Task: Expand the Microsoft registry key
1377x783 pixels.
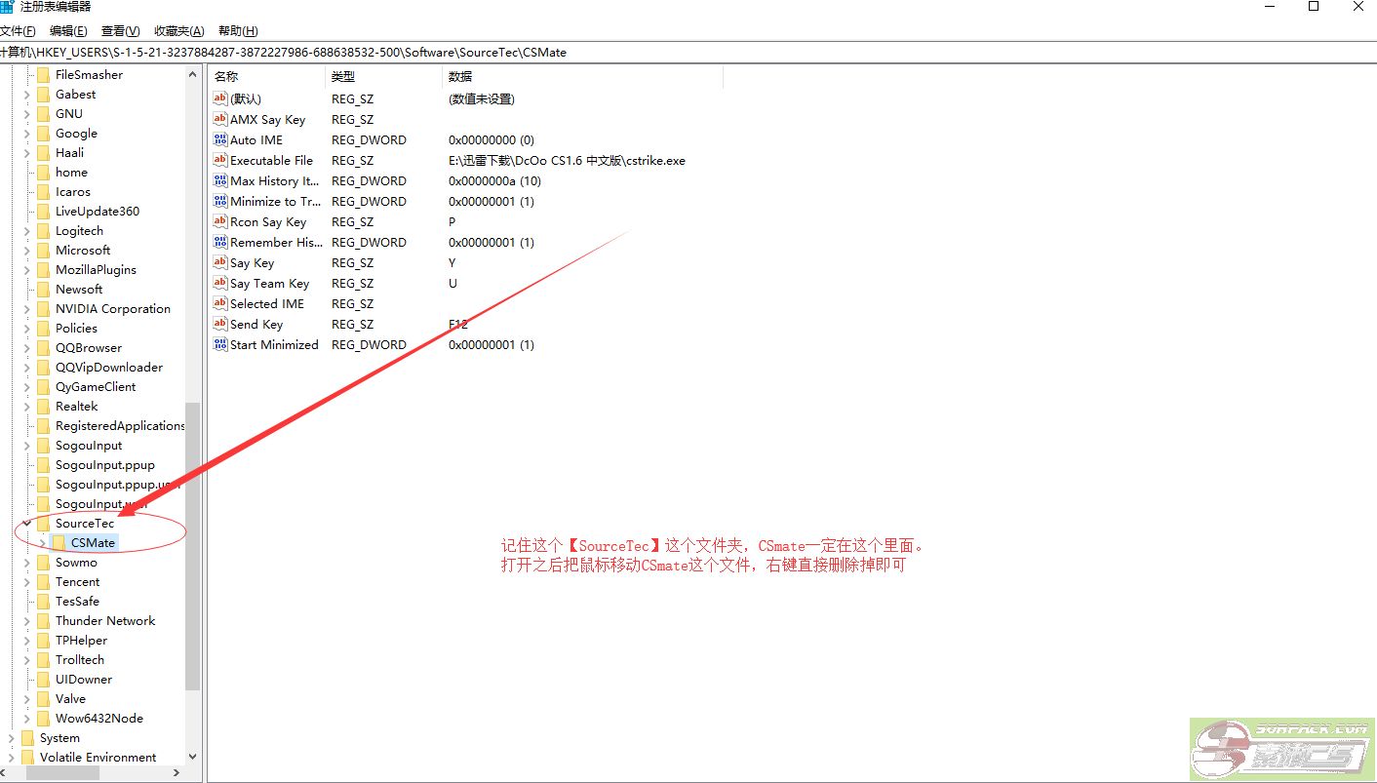Action: [27, 251]
